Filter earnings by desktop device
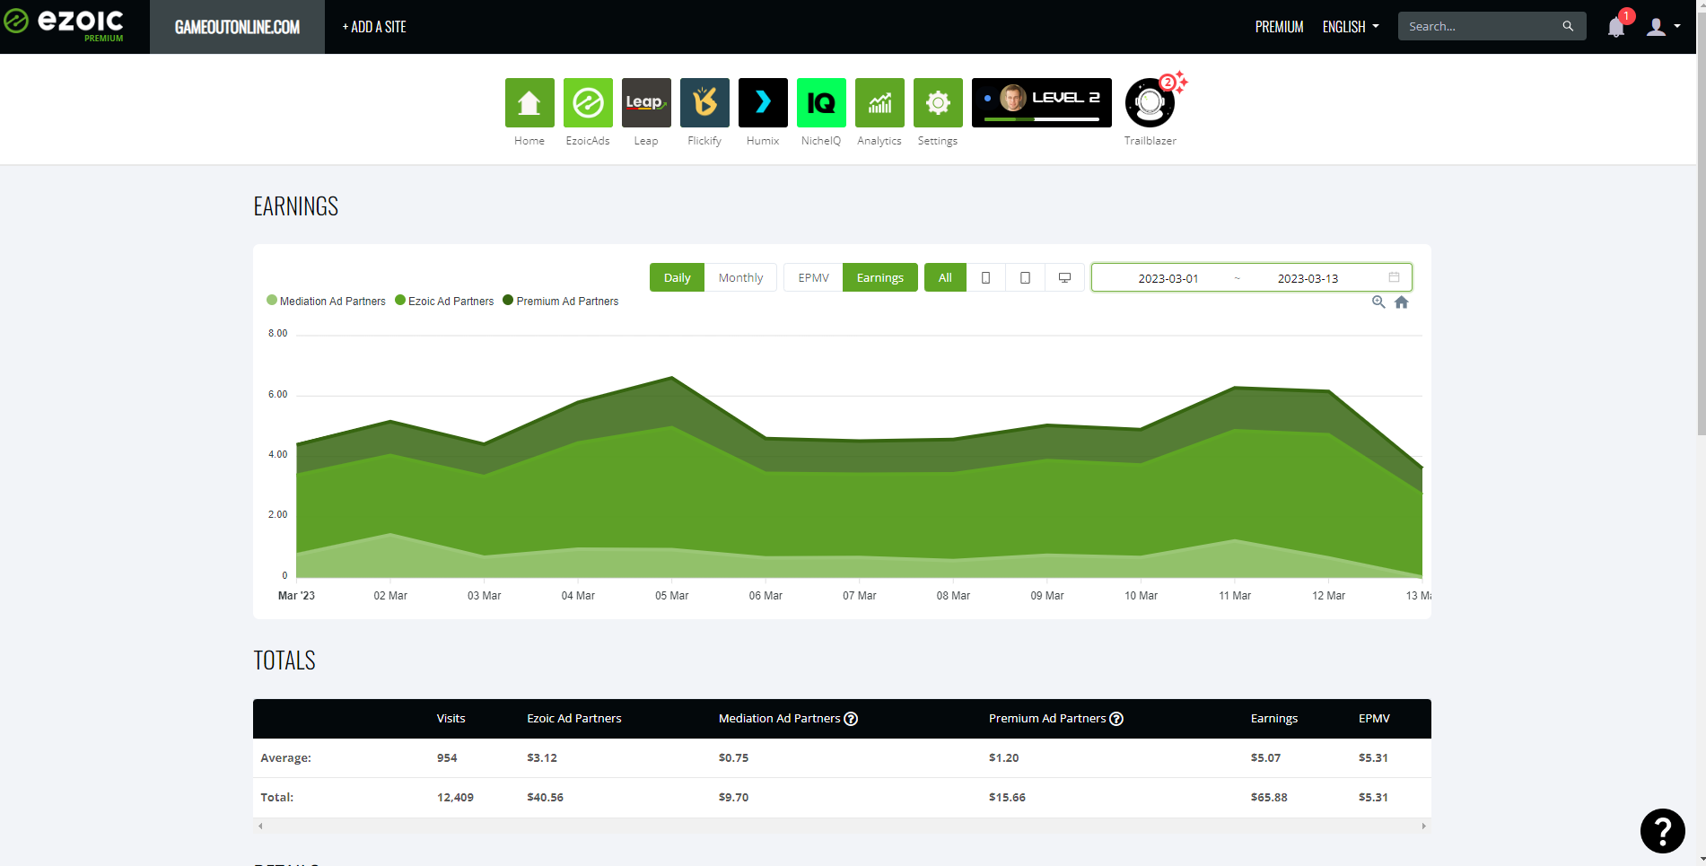The width and height of the screenshot is (1706, 866). [1064, 277]
